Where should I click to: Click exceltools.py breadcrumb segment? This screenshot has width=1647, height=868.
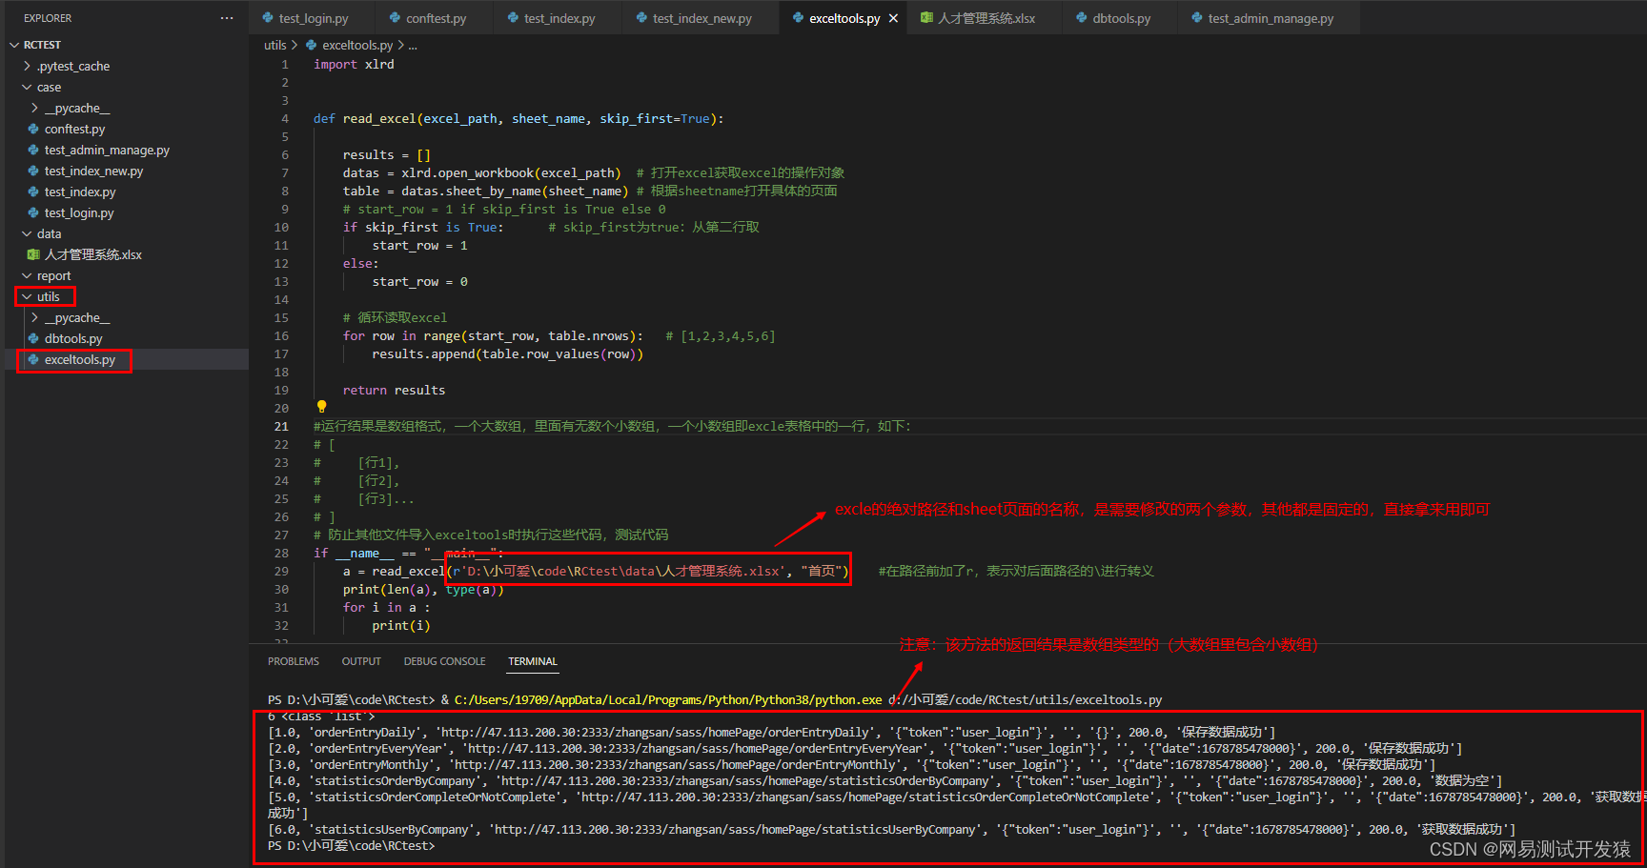point(357,45)
